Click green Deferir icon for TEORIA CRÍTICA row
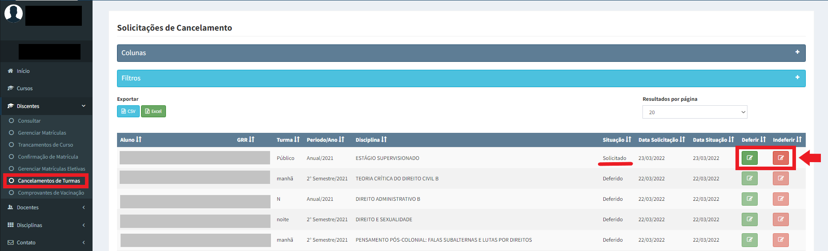The height and width of the screenshot is (251, 828). (x=749, y=179)
